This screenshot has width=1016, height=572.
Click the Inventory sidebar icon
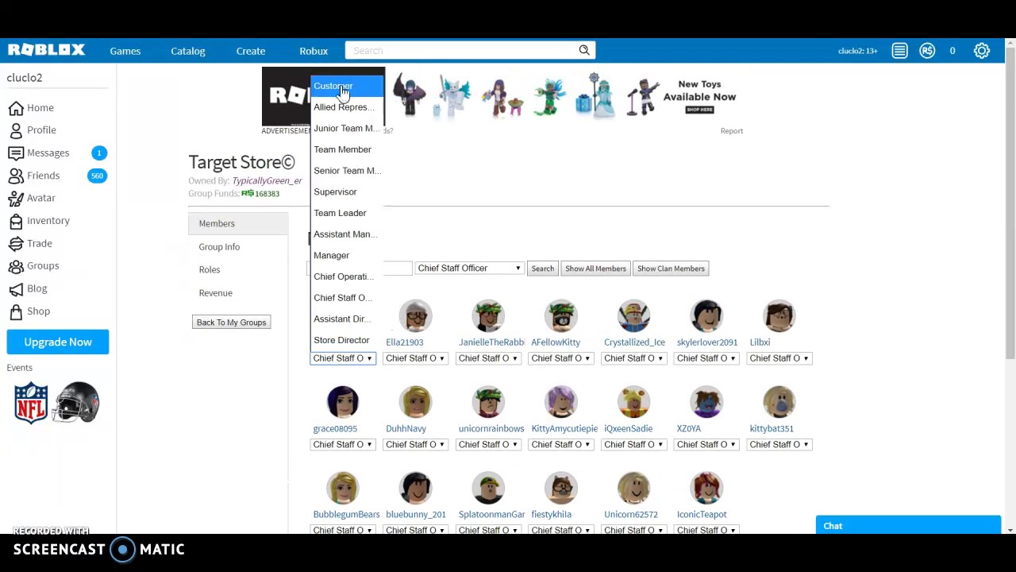point(16,221)
